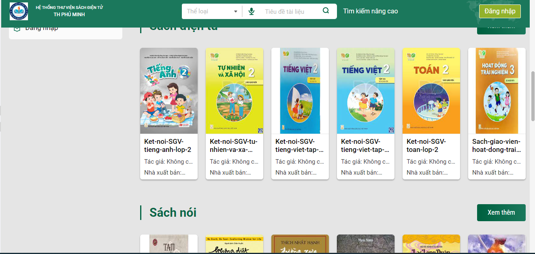
Task: Click the page vertical scrollbar thumb
Action: pyautogui.click(x=533, y=96)
